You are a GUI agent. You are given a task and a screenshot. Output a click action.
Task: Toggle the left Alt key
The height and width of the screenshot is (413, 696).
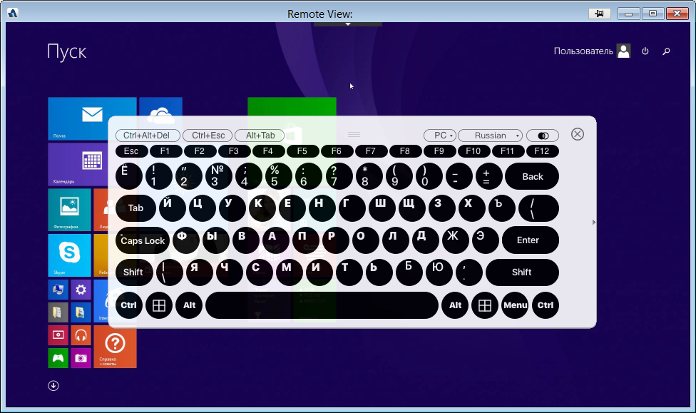189,305
